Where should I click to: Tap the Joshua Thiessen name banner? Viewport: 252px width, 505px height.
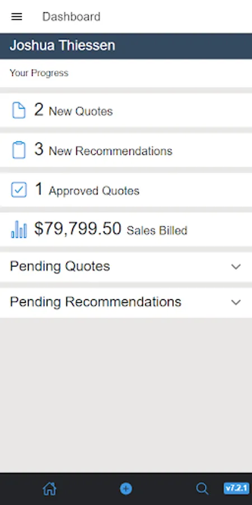pyautogui.click(x=126, y=46)
